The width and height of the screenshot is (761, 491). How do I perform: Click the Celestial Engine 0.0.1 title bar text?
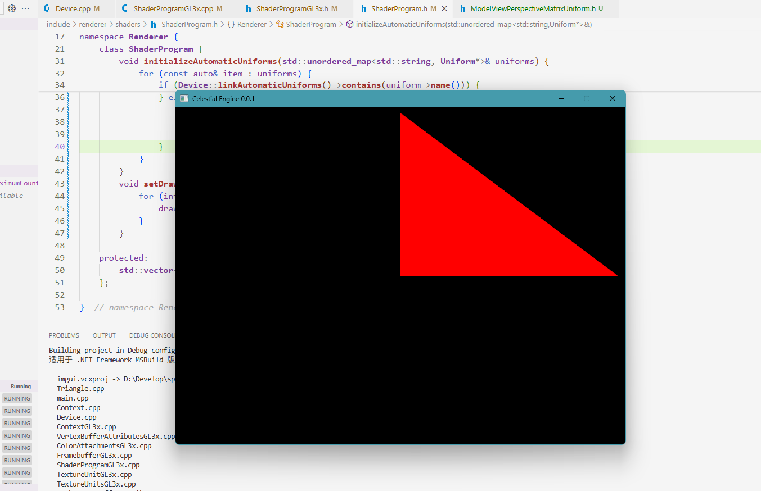(223, 98)
